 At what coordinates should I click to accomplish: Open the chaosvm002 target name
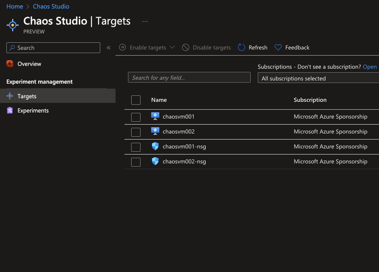[179, 131]
